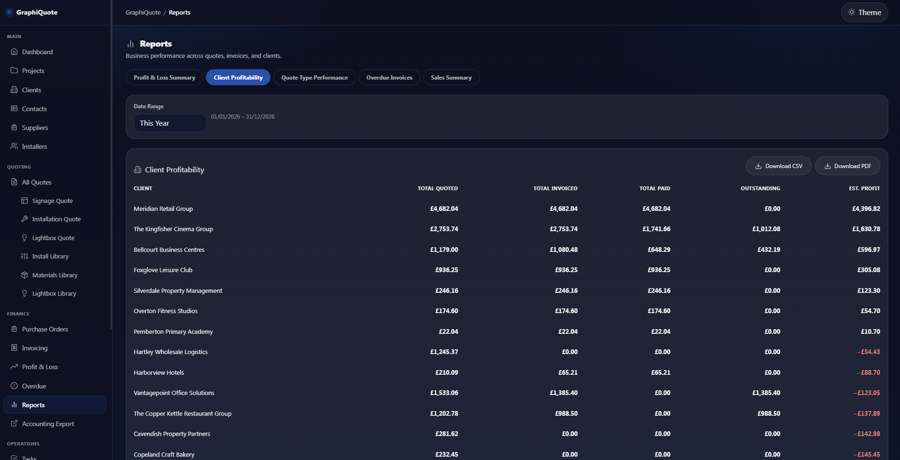Image resolution: width=900 pixels, height=460 pixels.
Task: Open the This Year date range dropdown
Action: coord(170,123)
